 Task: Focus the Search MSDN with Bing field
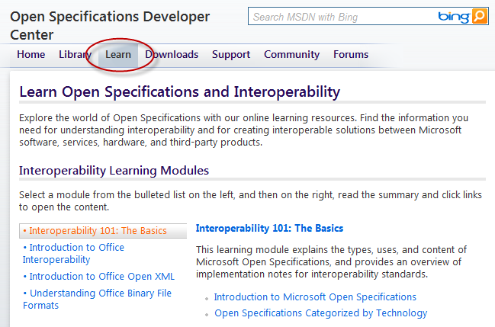[x=342, y=17]
